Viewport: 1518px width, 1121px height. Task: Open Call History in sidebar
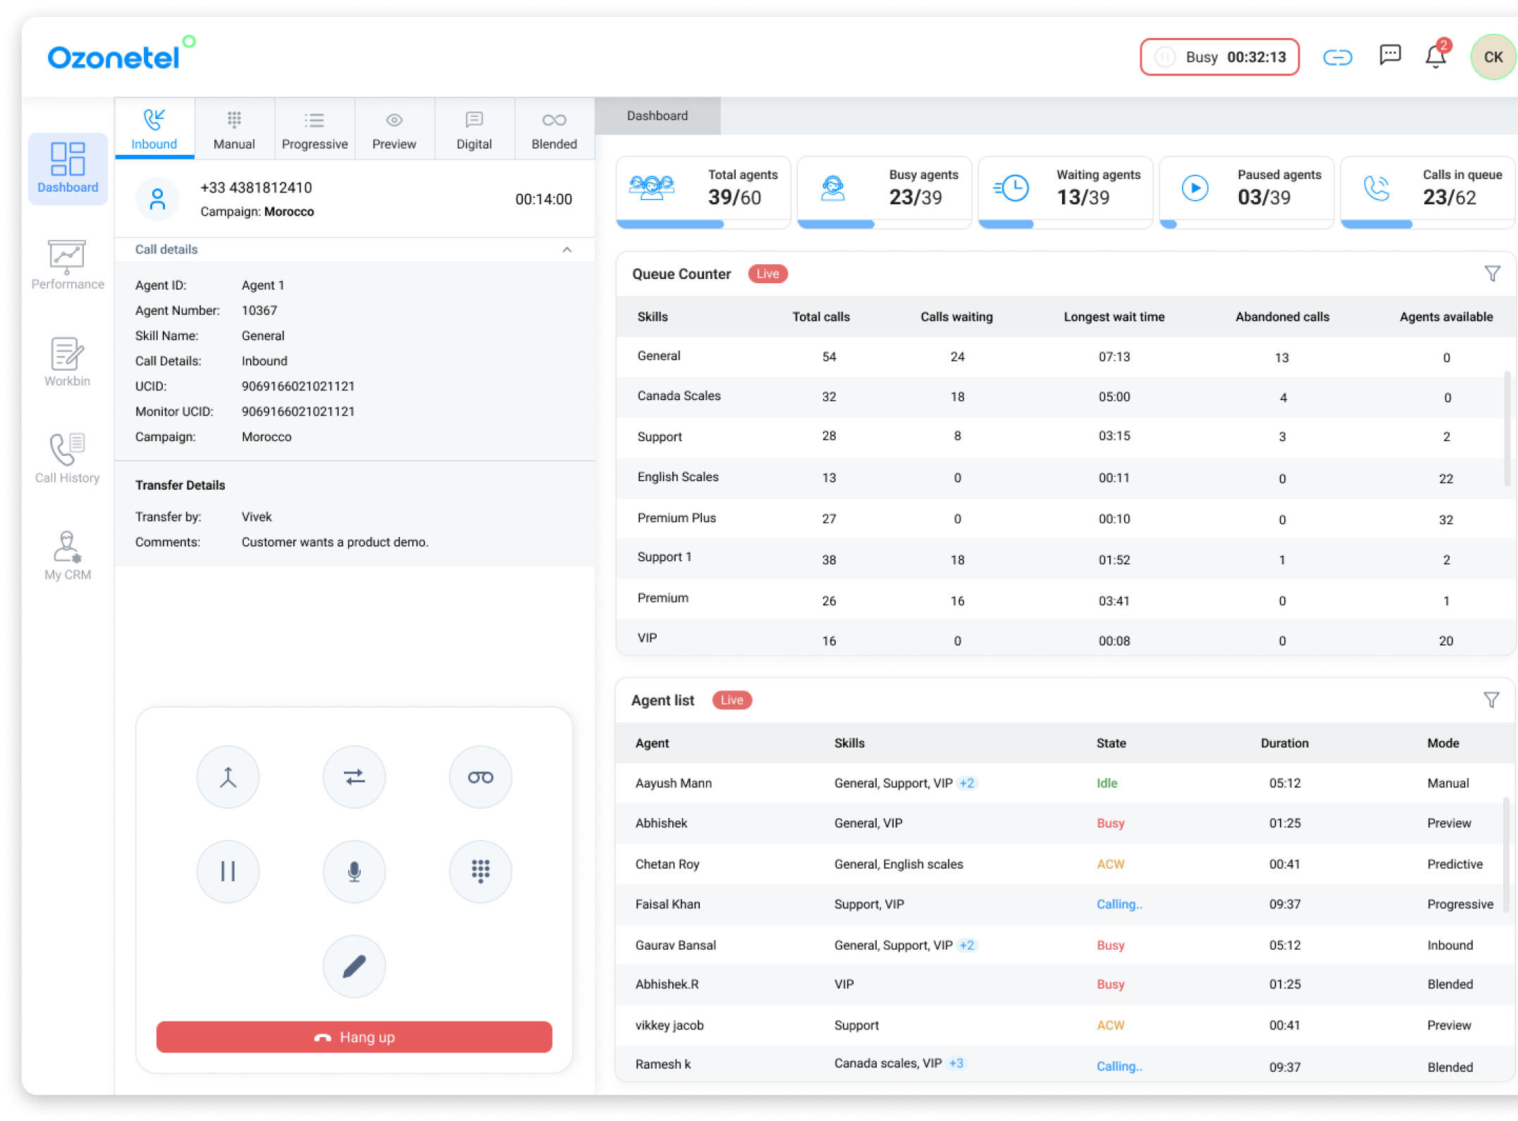(68, 459)
